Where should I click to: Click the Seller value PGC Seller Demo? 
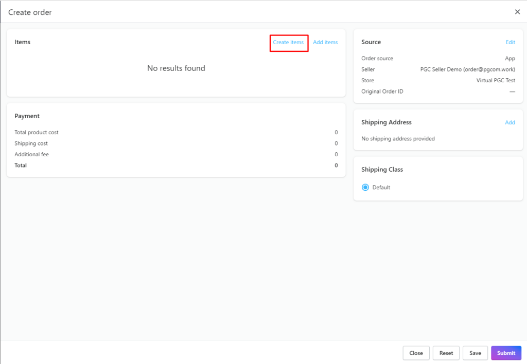467,69
